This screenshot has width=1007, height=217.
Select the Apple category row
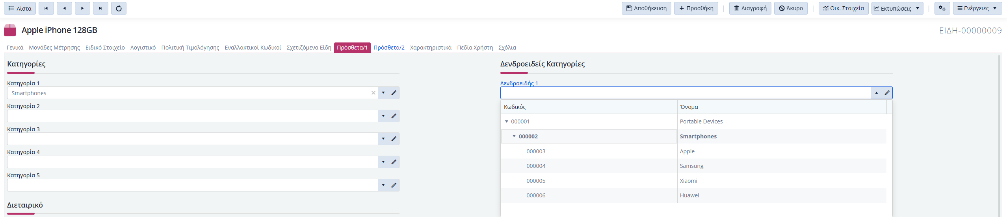coord(694,151)
